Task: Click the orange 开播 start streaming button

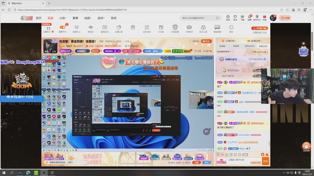Action: 285,18
